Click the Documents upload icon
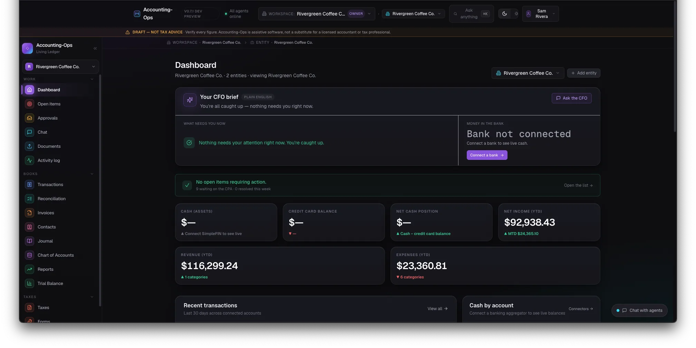The width and height of the screenshot is (696, 348). pyautogui.click(x=30, y=146)
